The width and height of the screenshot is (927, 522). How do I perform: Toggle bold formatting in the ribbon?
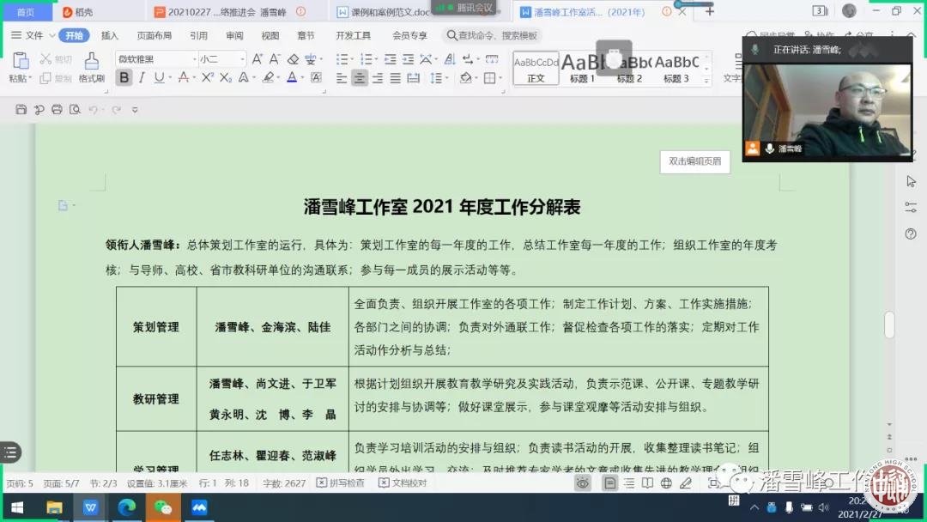(x=124, y=78)
